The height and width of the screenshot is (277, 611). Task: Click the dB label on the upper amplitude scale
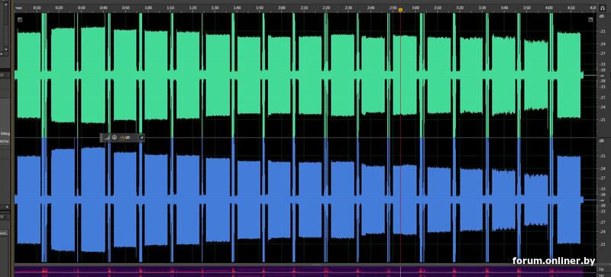[602, 15]
